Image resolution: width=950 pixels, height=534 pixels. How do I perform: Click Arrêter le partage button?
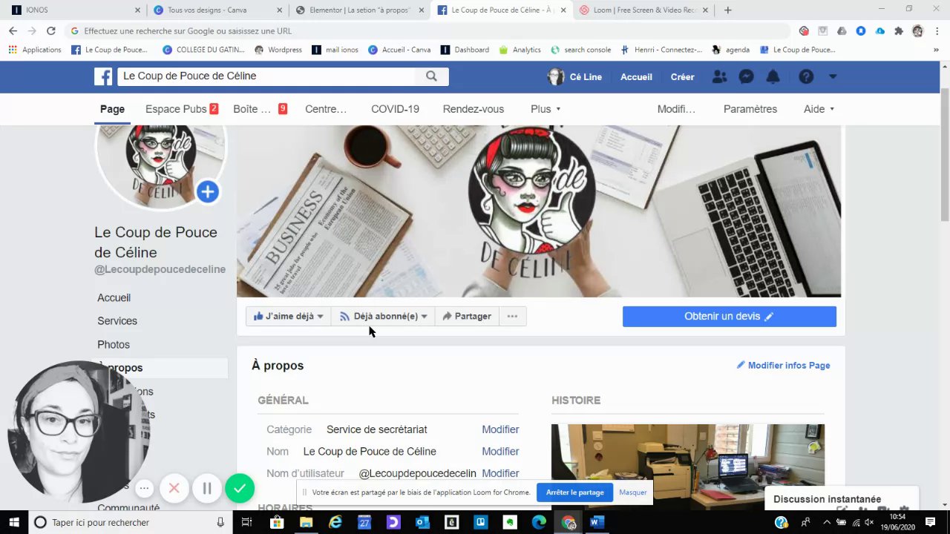(575, 492)
